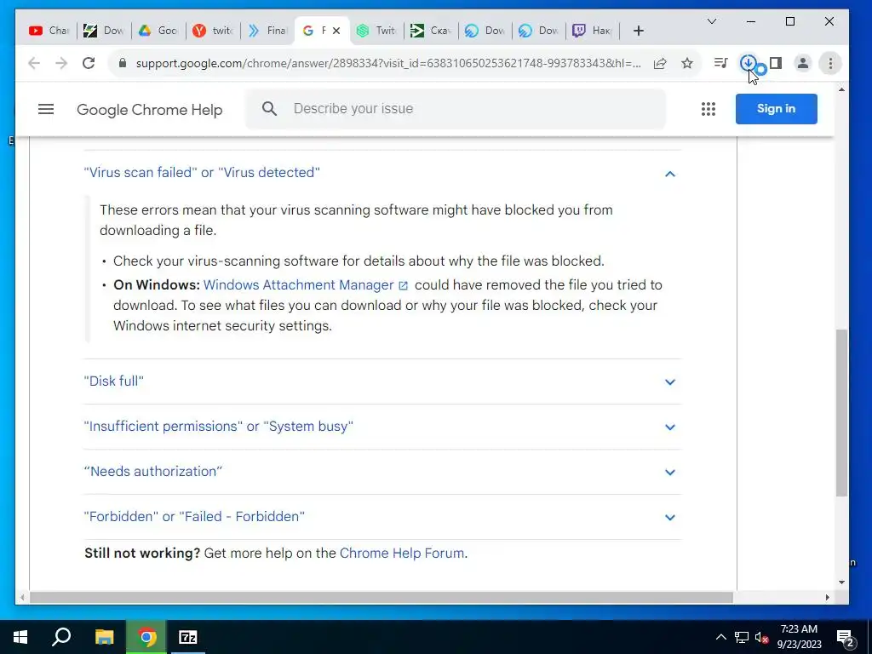Open Chrome Help Forum link
This screenshot has height=654, width=872.
click(402, 554)
